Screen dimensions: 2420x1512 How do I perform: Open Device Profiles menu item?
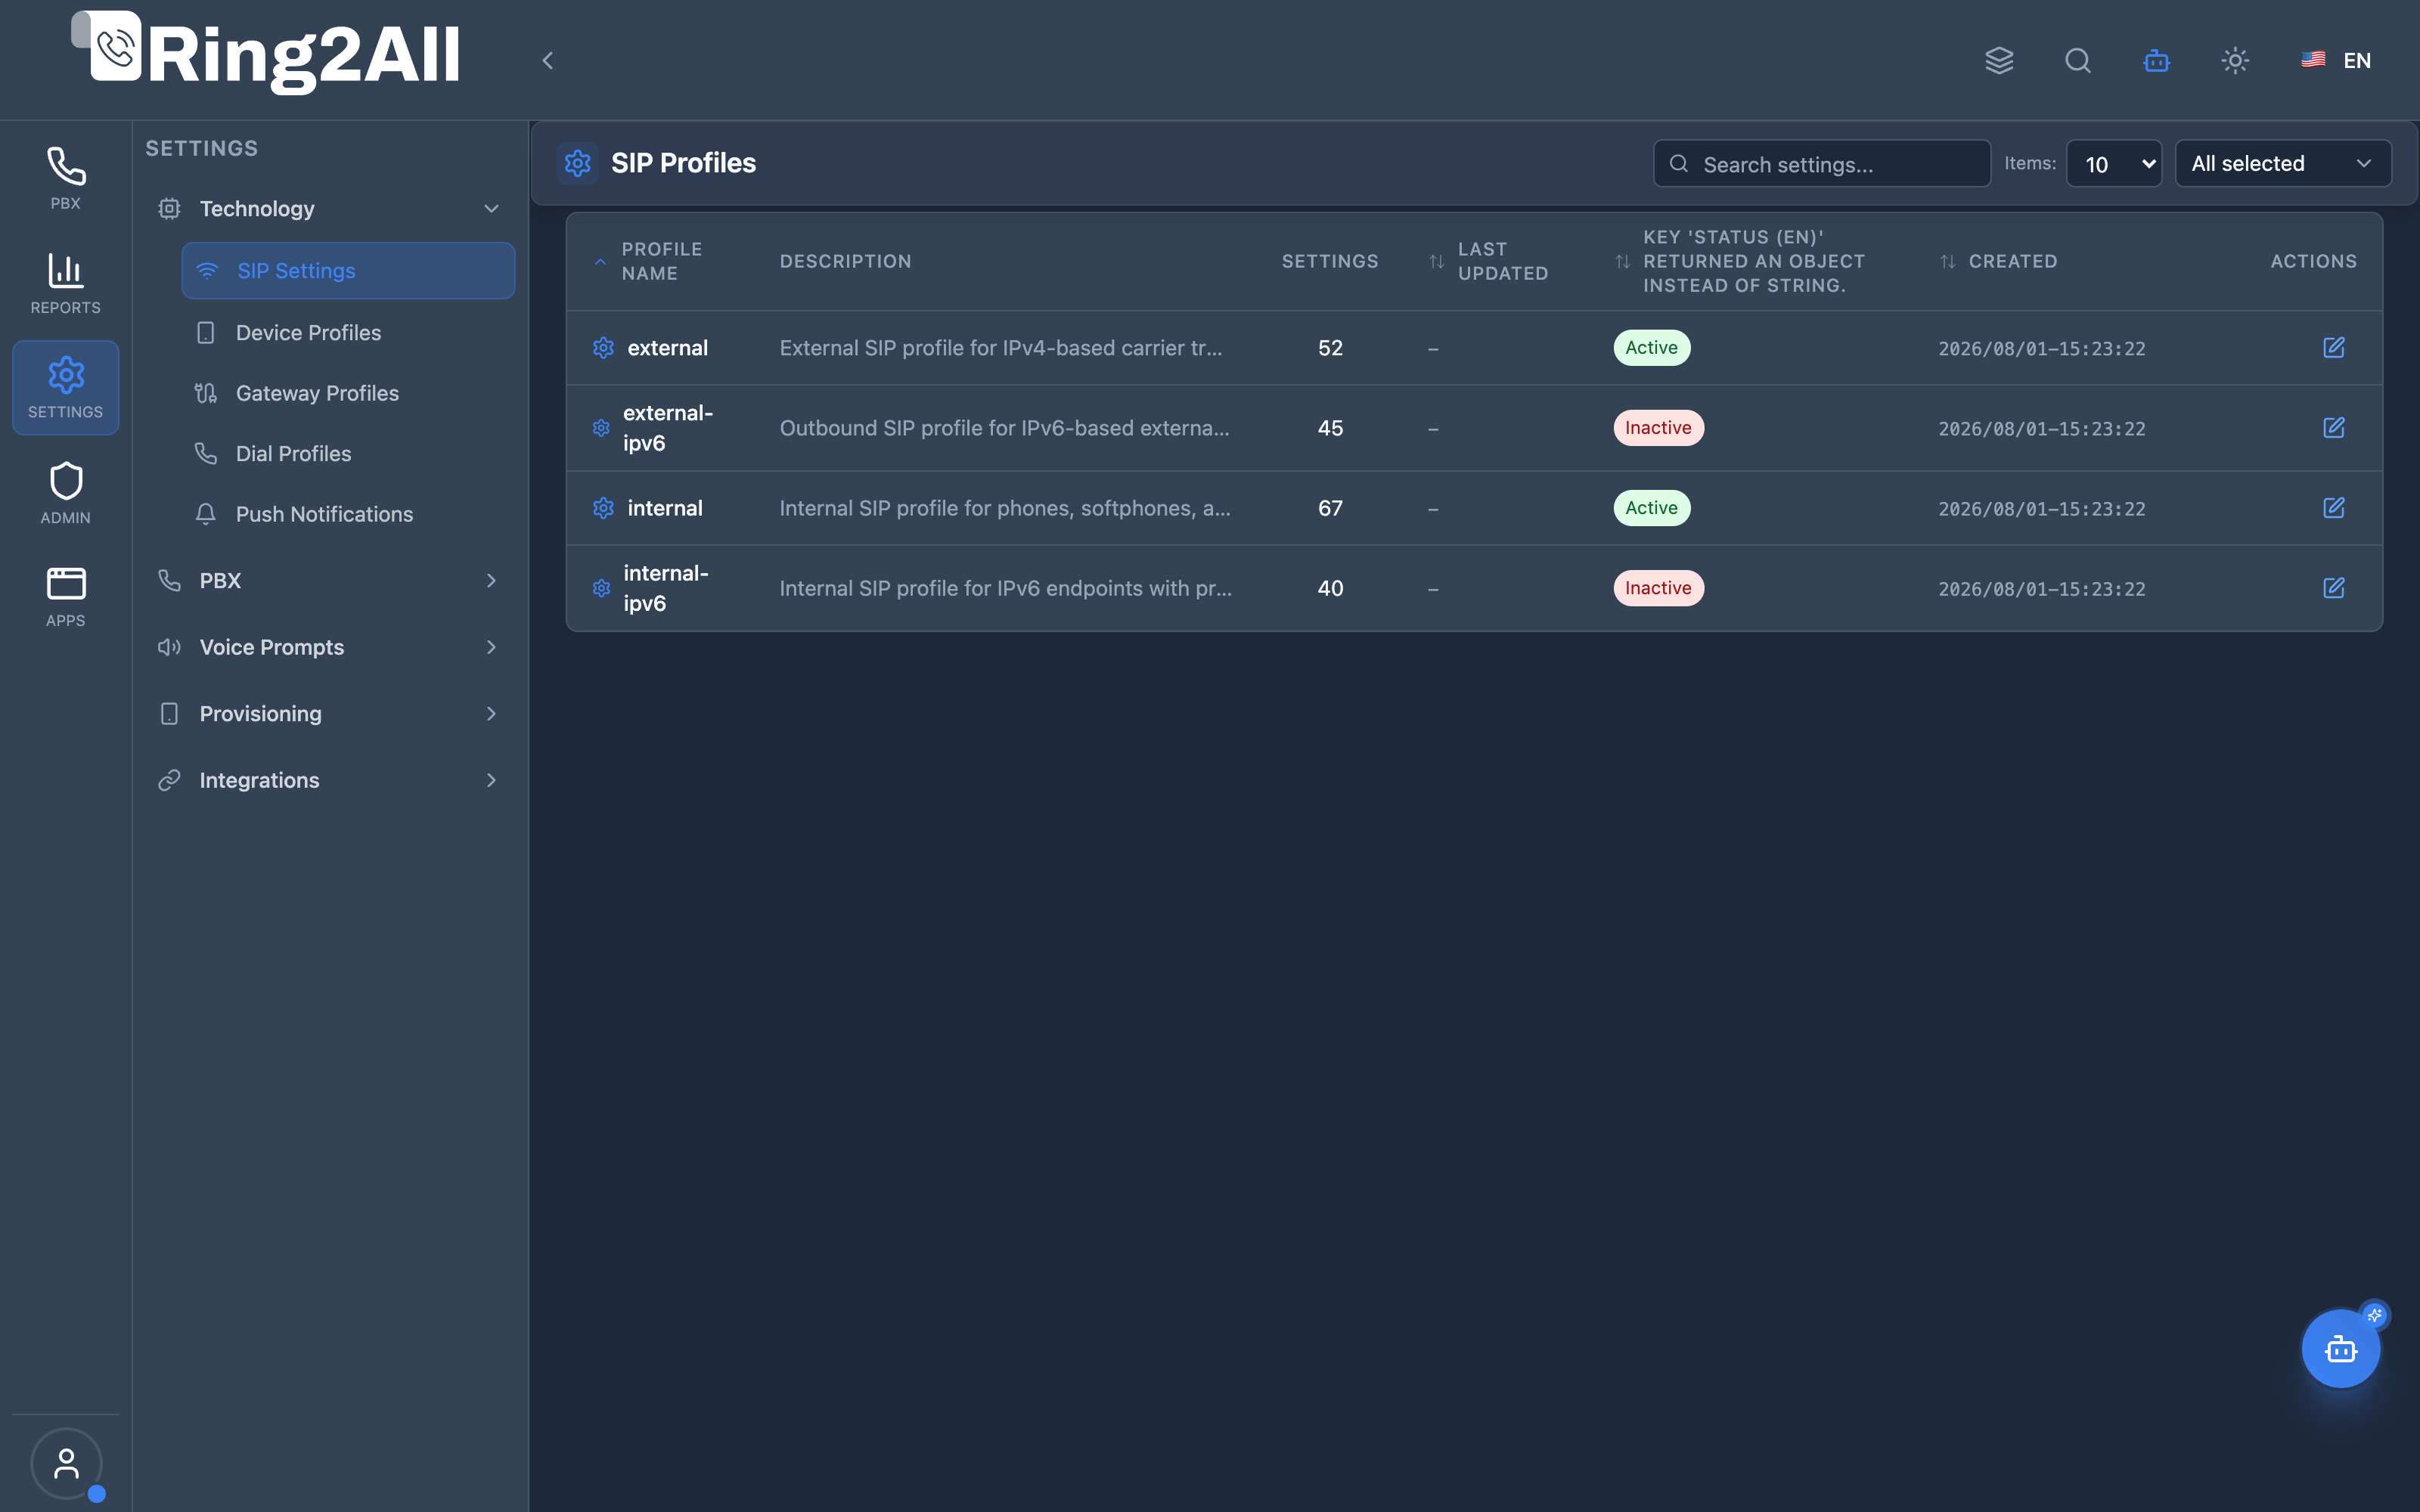348,333
